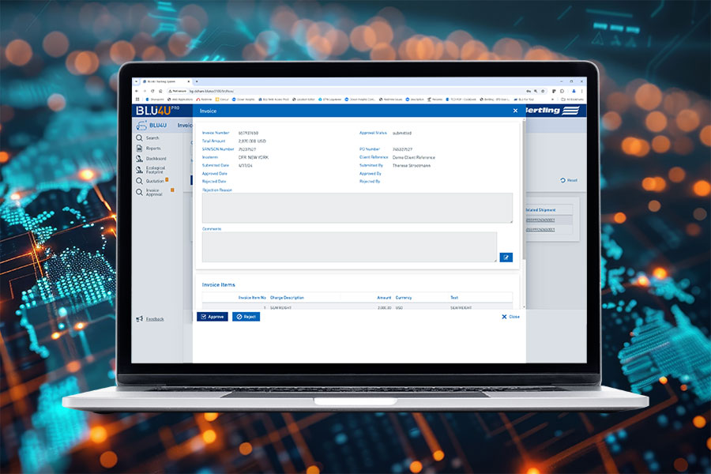Open the Ecological Footprint section

tap(149, 169)
